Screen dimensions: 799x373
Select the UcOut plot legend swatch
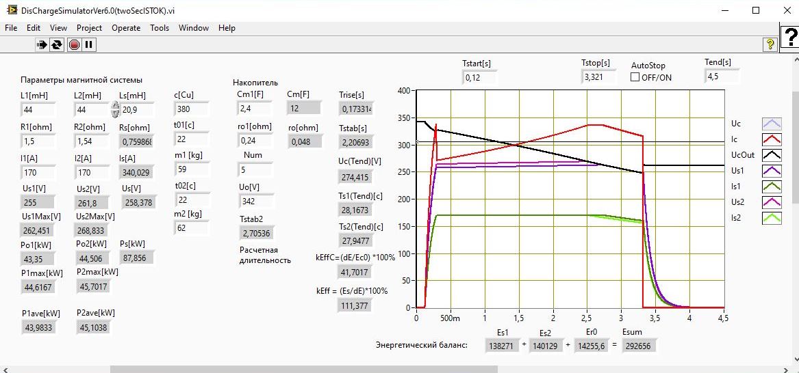(x=772, y=155)
